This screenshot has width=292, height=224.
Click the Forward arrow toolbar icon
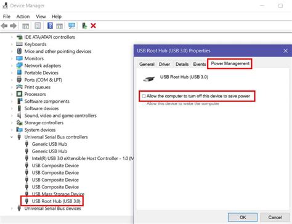pyautogui.click(x=14, y=26)
